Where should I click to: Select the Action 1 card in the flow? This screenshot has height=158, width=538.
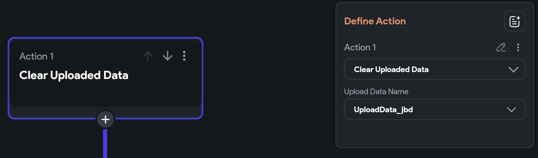pos(105,92)
